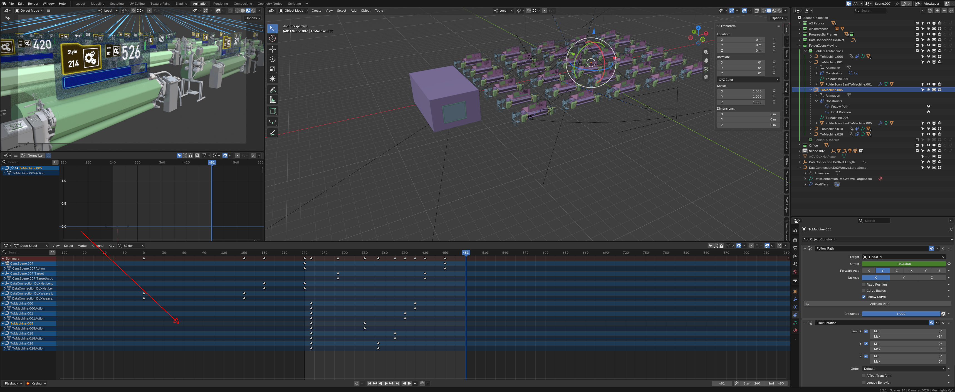
Task: Enable the Legacy Behavior checkbox
Action: pos(864,383)
